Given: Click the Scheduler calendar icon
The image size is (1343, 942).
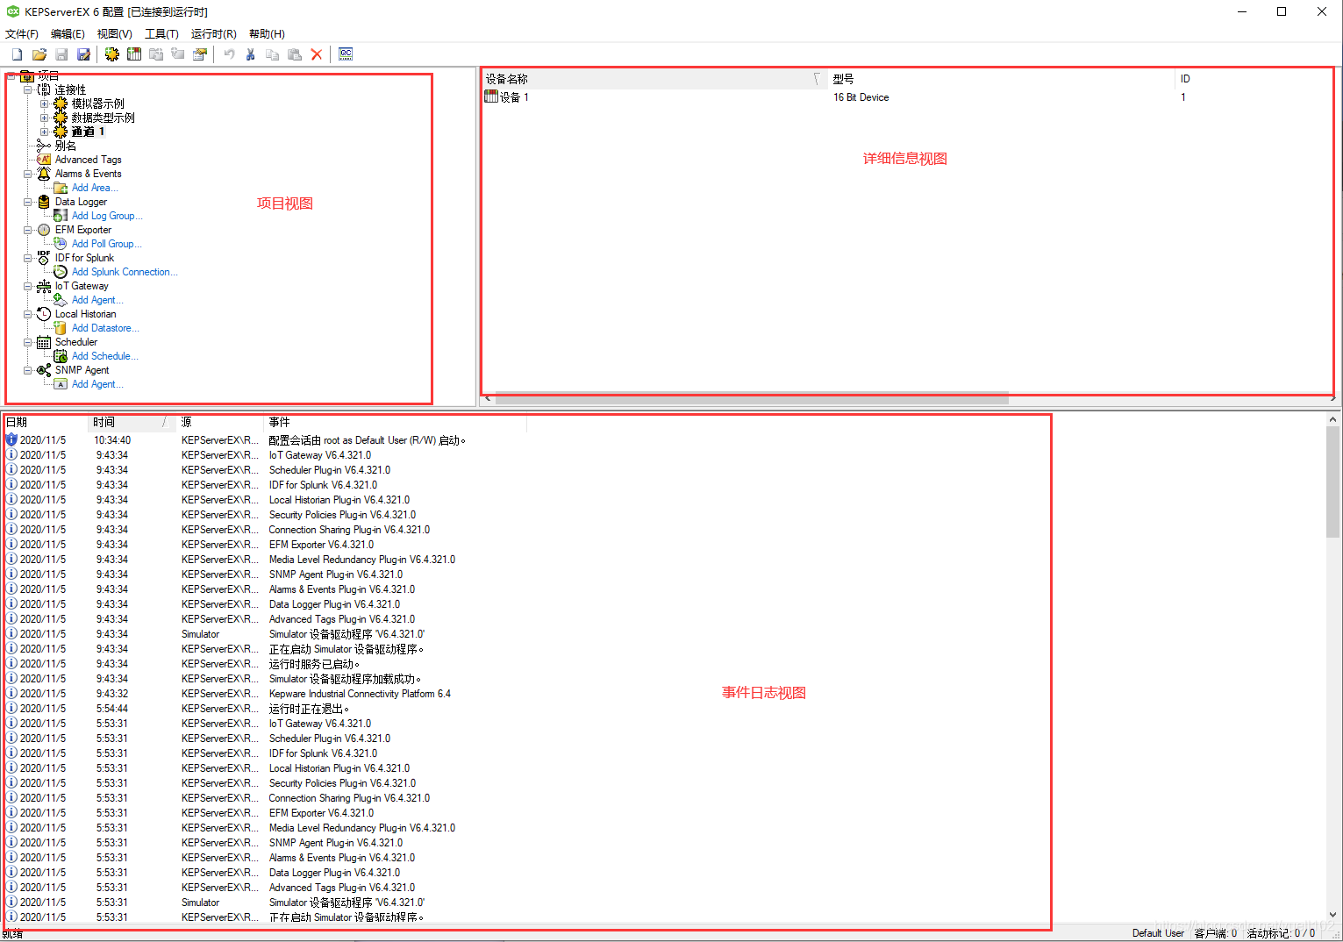Looking at the screenshot, I should pos(44,342).
